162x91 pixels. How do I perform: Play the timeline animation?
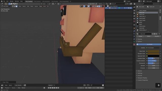(54, 88)
